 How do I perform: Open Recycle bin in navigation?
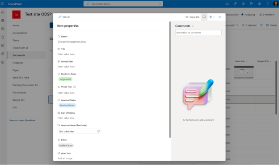pos(18,100)
